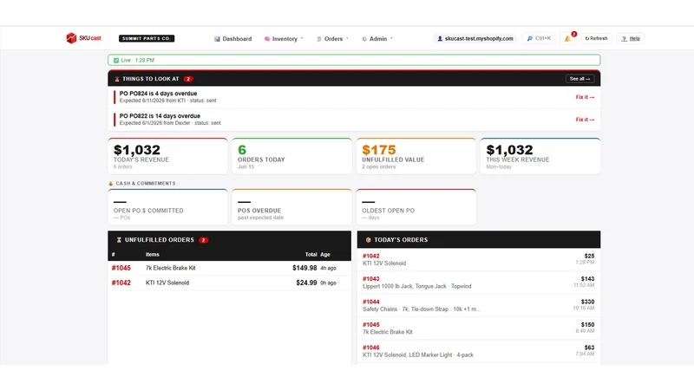Expand the Admin dropdown arrow

(391, 38)
